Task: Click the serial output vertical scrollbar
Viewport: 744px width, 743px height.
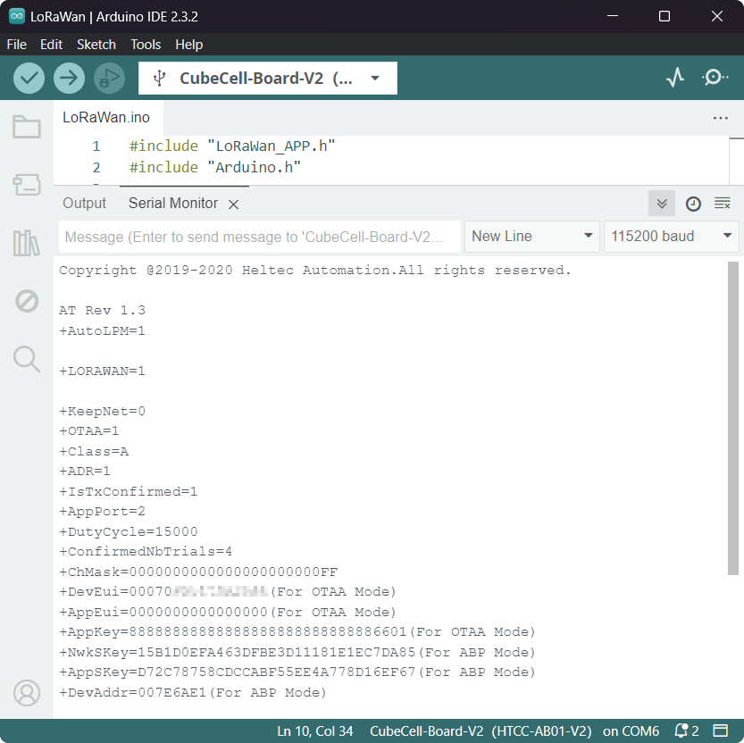Action: pos(733,418)
